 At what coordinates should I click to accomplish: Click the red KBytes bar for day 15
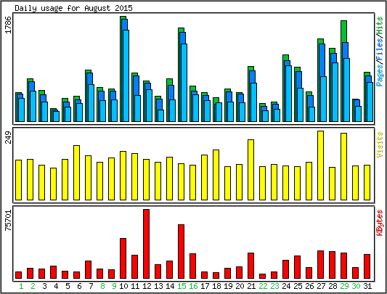[182, 252]
